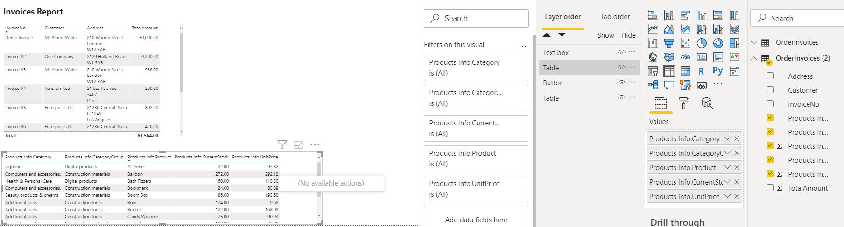The width and height of the screenshot is (844, 227).
Task: Check the Address field checkbox
Action: [x=770, y=76]
